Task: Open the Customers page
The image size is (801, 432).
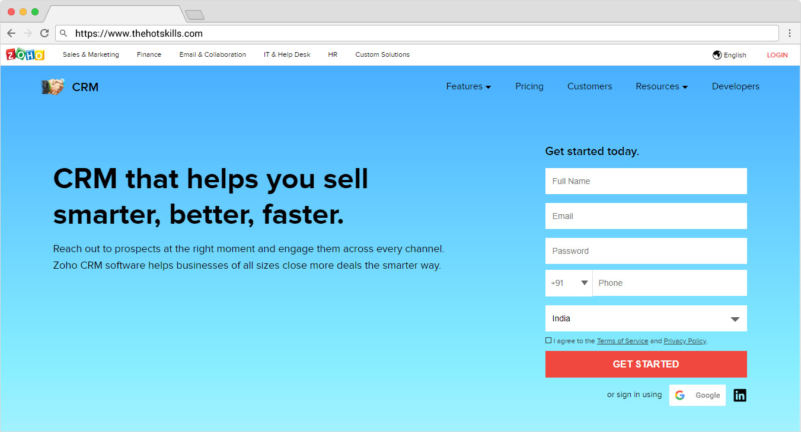Action: [589, 86]
